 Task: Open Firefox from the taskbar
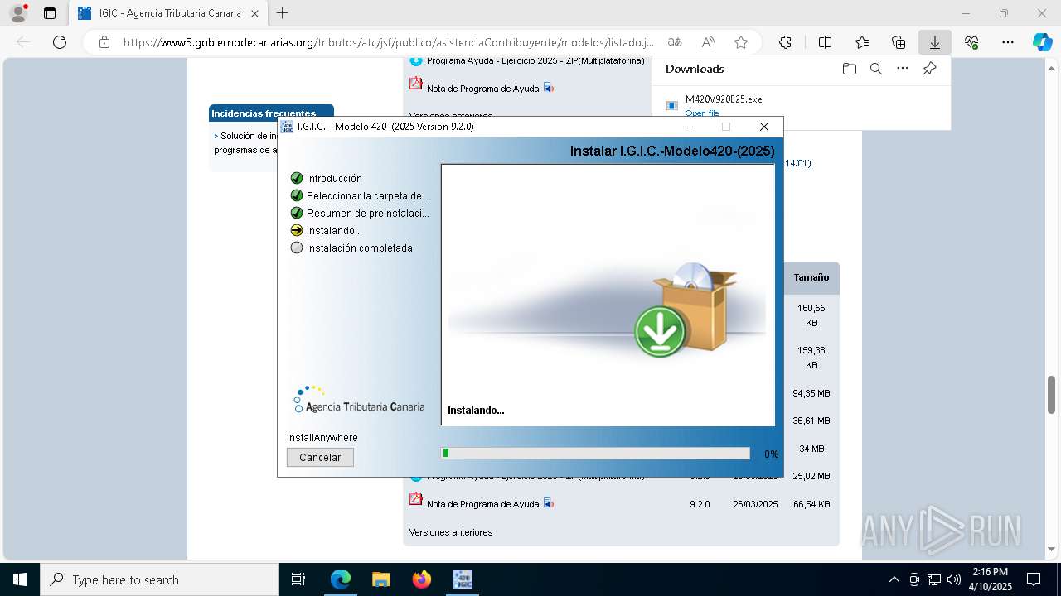point(422,579)
